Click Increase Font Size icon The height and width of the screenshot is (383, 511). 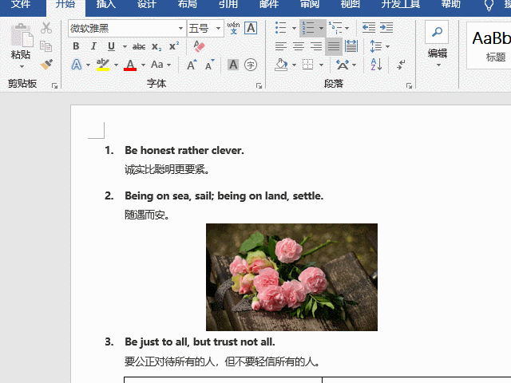pyautogui.click(x=192, y=65)
